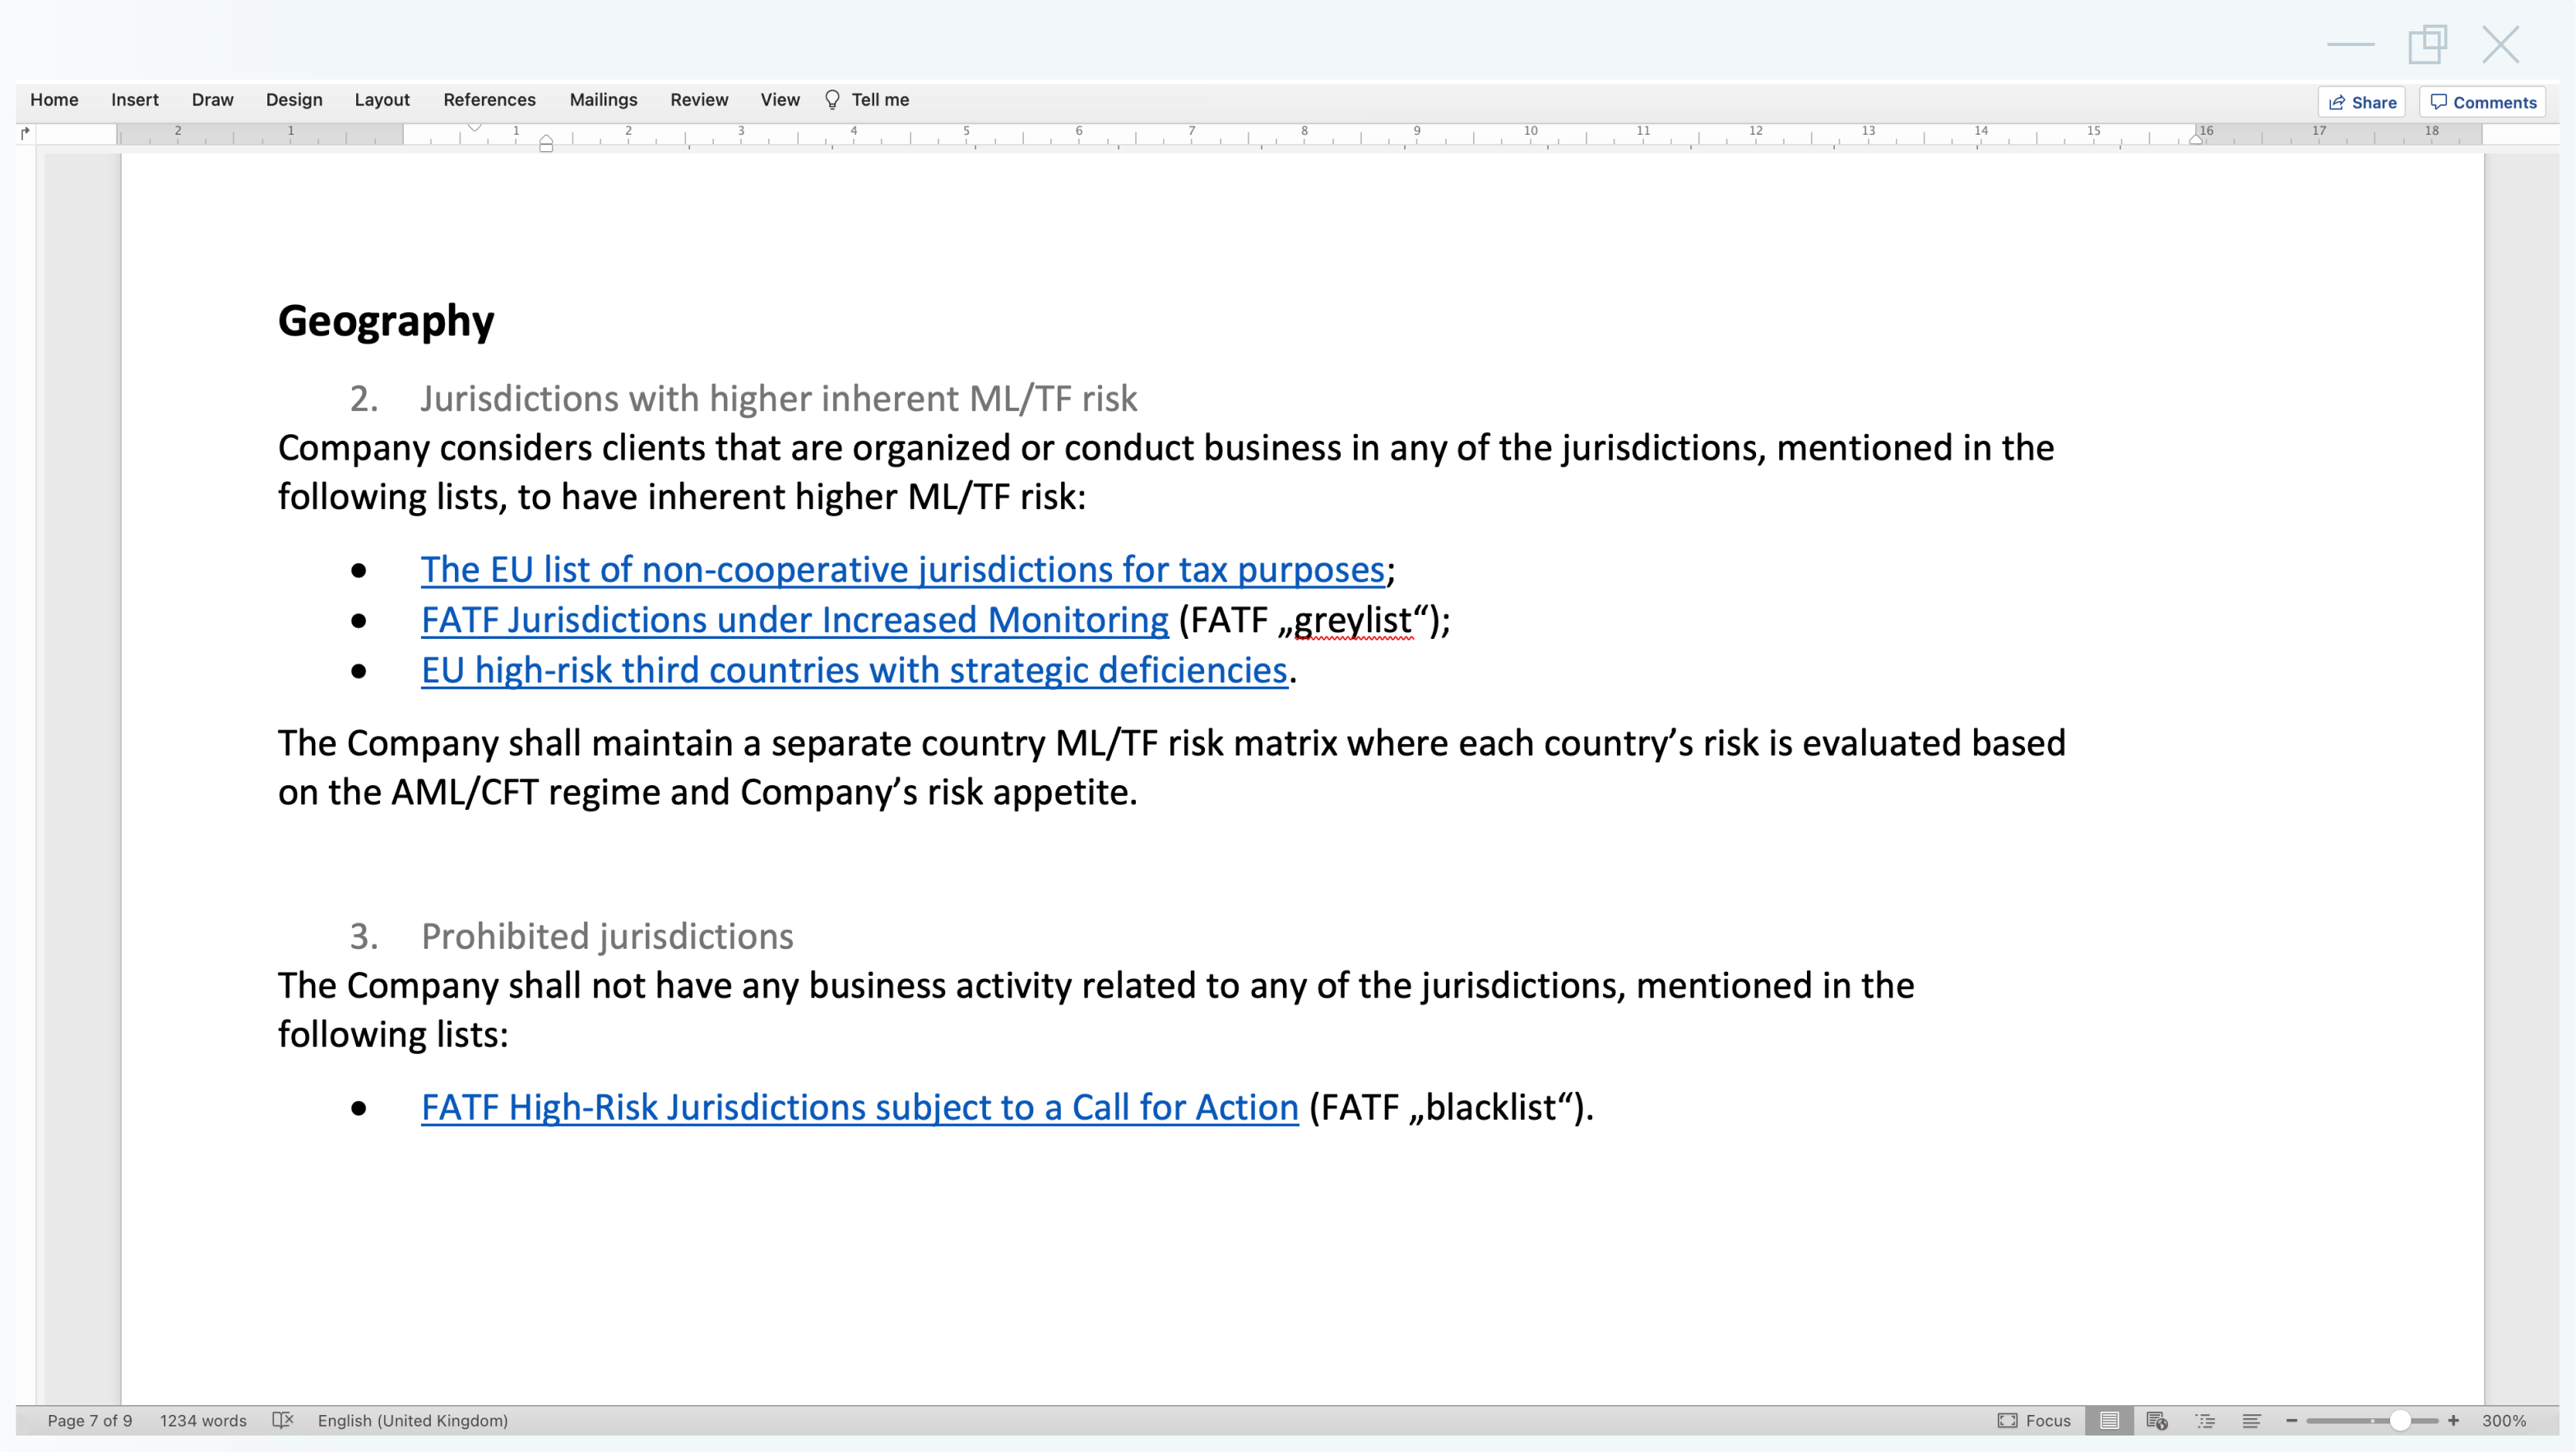
Task: Toggle Print Layout view icon
Action: click(2110, 1420)
